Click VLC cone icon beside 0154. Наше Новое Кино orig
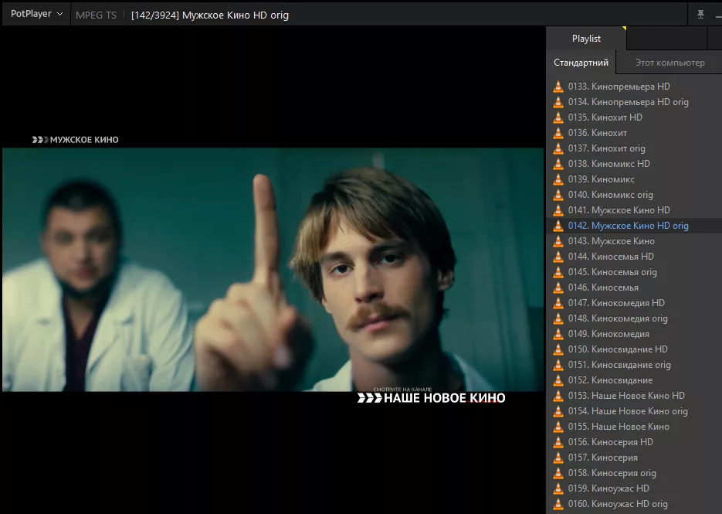 [x=558, y=411]
